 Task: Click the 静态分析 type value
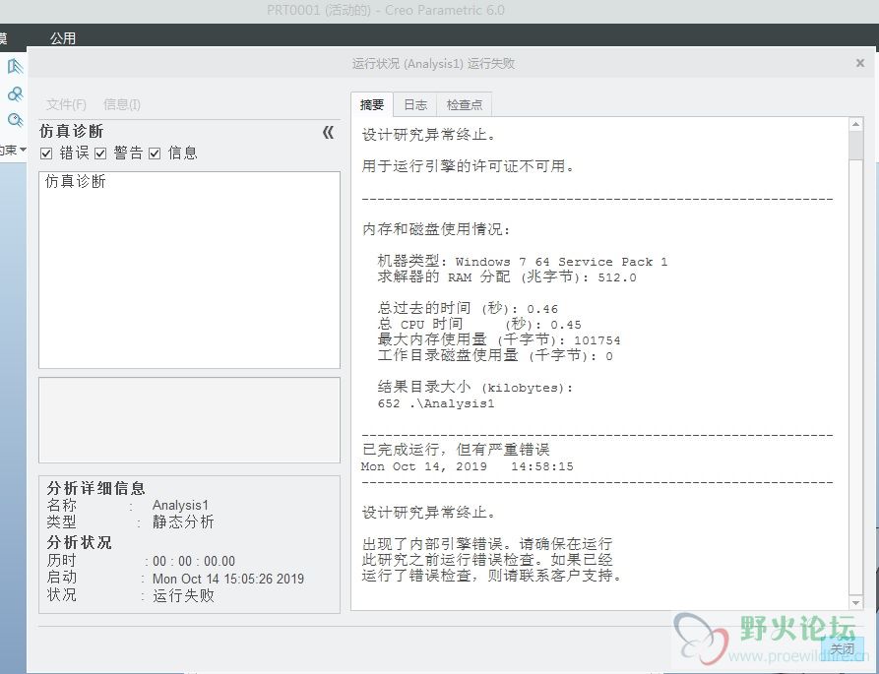(x=183, y=522)
